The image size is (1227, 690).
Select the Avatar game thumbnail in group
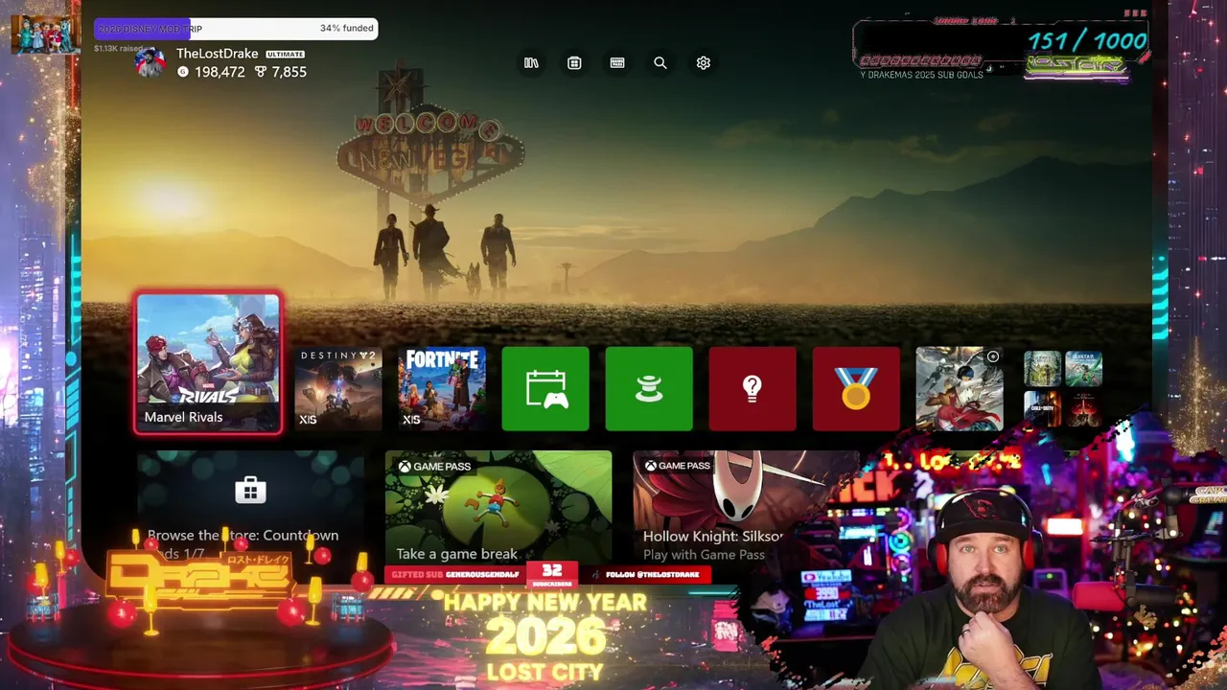(x=1083, y=369)
